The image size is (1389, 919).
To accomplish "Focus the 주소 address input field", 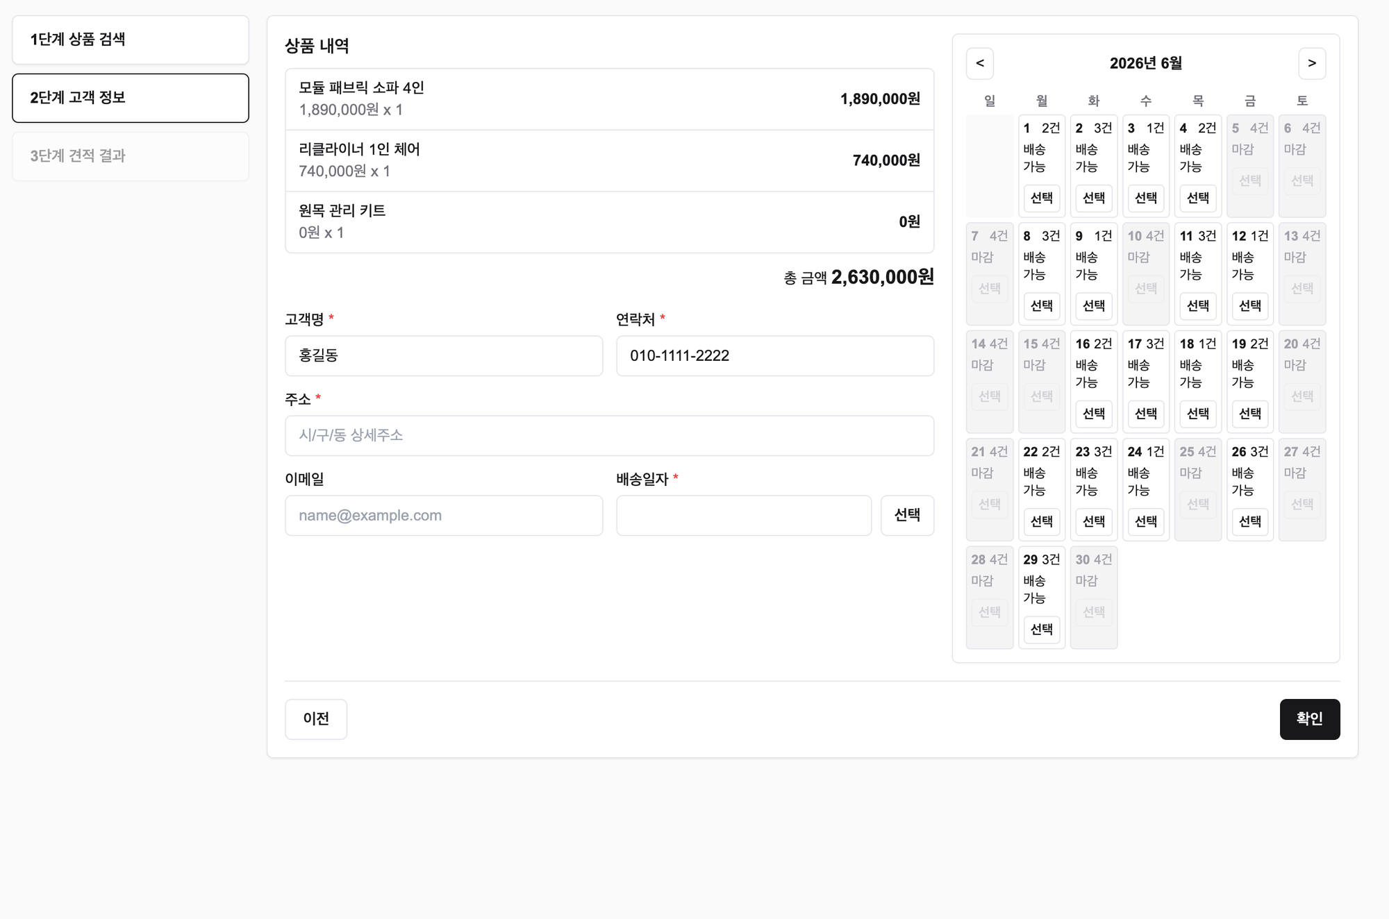I will pos(609,436).
